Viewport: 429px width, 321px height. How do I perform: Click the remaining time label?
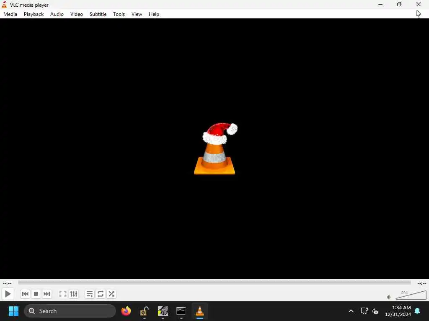pos(421,283)
